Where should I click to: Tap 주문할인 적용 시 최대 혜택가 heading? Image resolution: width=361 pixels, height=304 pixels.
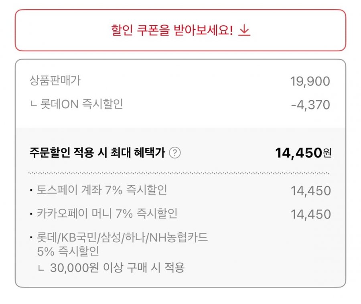[x=97, y=152]
